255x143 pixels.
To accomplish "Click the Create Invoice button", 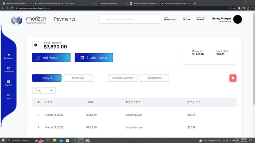I will (x=94, y=58).
